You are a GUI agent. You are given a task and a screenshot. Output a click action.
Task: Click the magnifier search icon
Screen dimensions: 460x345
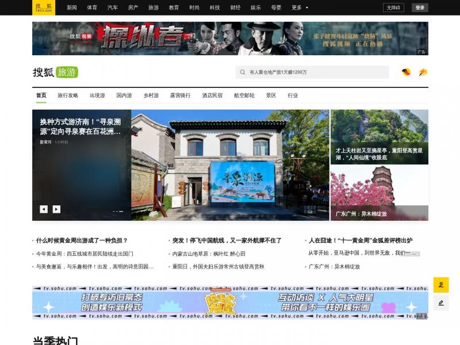pyautogui.click(x=243, y=72)
